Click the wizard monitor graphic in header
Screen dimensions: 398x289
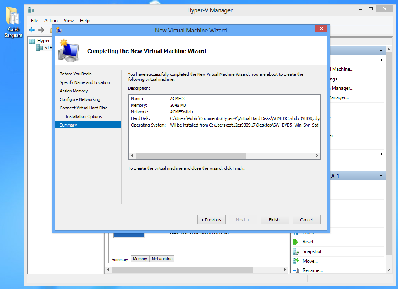tap(68, 50)
